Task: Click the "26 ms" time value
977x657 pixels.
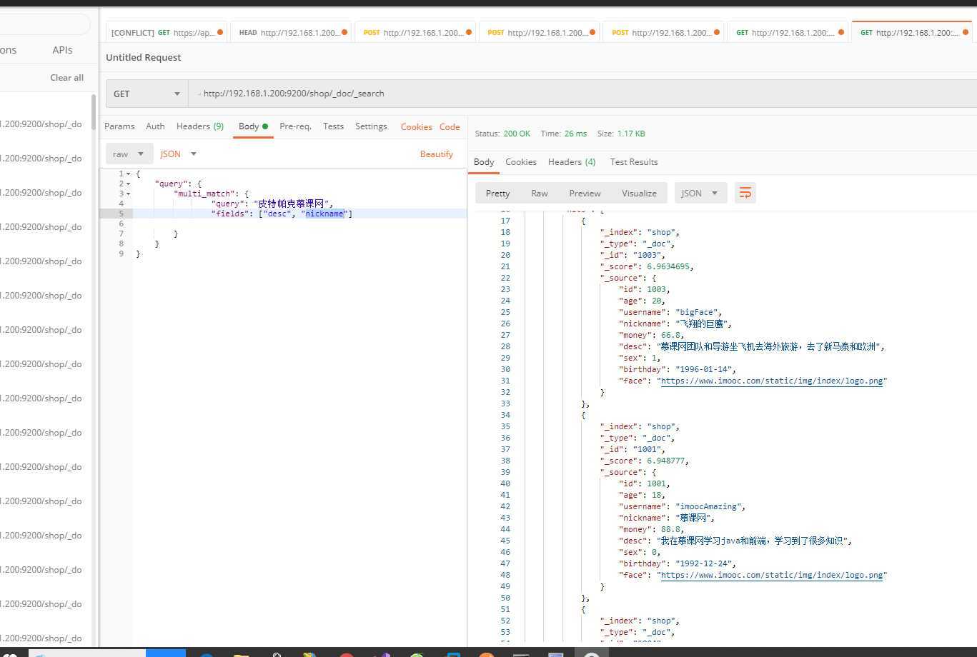Action: pos(575,134)
